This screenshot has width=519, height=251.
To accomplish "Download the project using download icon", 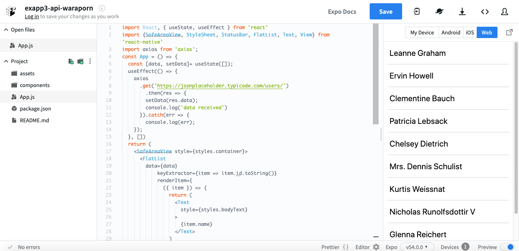I will coord(462,12).
